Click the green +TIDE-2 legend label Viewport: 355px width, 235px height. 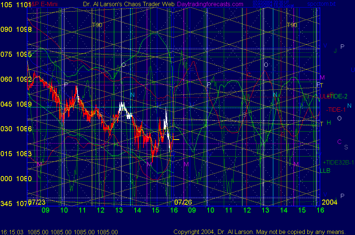pos(337,97)
